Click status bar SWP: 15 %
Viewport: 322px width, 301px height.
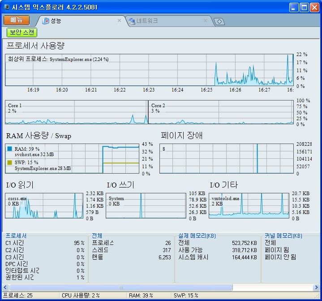pyautogui.click(x=186, y=296)
